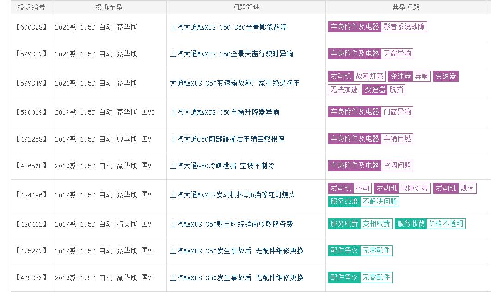Screen dimensions: 491x296
Task: Click the 发动机 抖动 tag
Action: [350, 188]
